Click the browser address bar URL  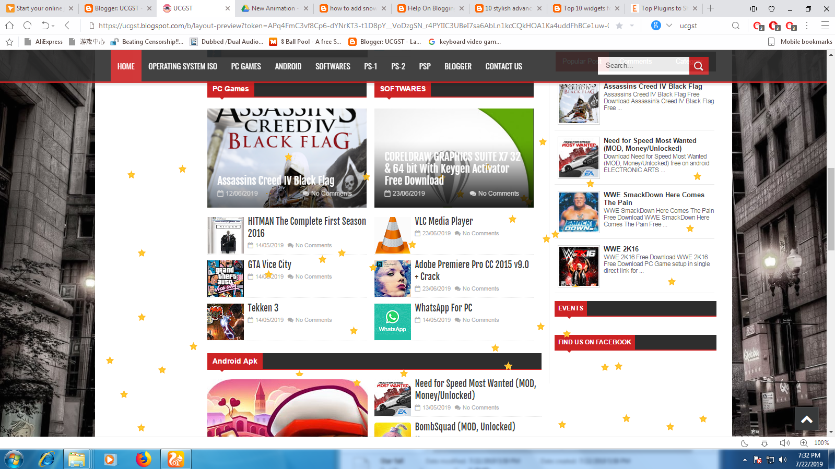click(354, 26)
